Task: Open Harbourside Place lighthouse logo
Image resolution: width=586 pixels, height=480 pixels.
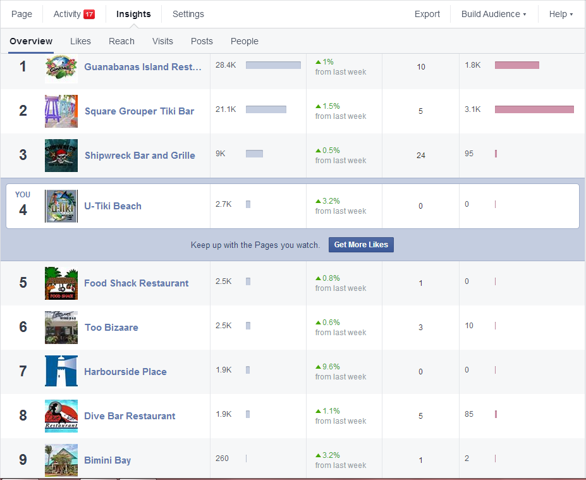Action: tap(61, 372)
